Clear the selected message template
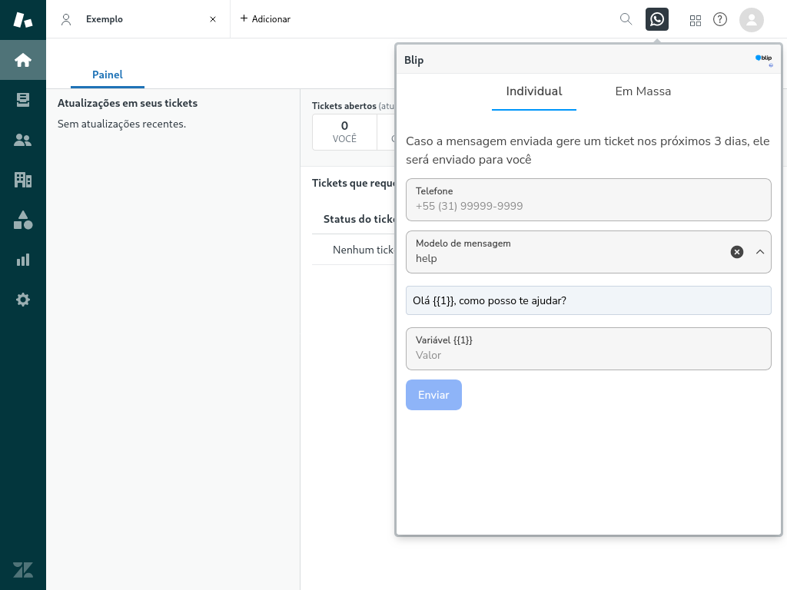Screen dimensions: 787x590 pos(737,252)
